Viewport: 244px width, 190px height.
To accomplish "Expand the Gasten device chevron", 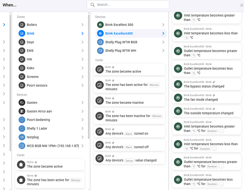I will [83, 103].
